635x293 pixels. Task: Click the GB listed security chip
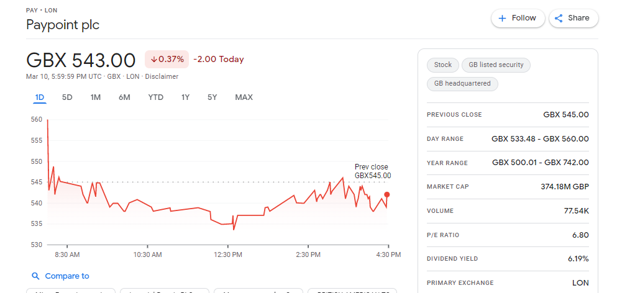click(496, 65)
